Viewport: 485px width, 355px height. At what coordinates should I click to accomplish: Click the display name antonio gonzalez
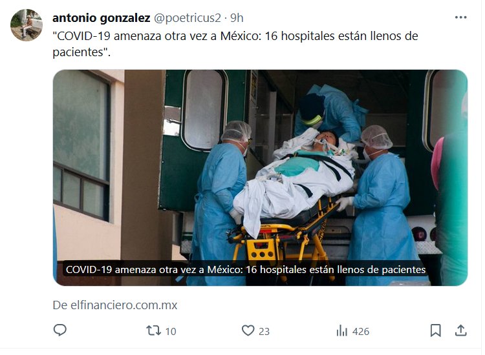point(102,18)
